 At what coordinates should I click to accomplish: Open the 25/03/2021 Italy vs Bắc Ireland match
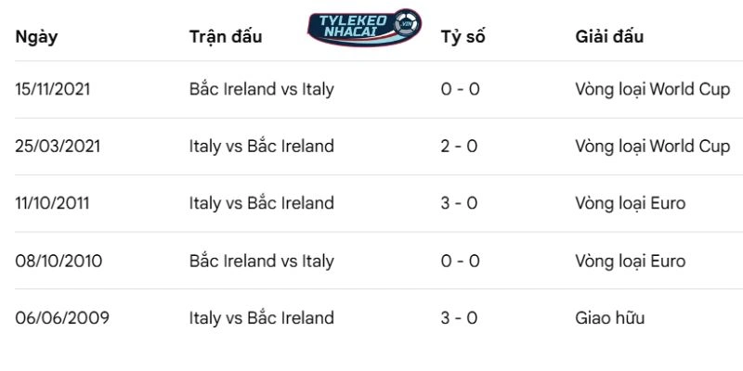[261, 147]
